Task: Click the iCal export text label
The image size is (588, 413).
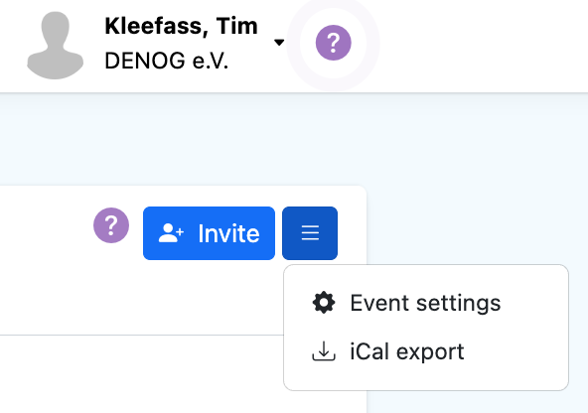Action: click(x=407, y=351)
